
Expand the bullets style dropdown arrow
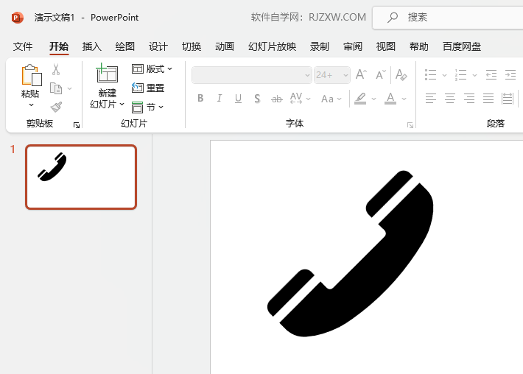(444, 75)
